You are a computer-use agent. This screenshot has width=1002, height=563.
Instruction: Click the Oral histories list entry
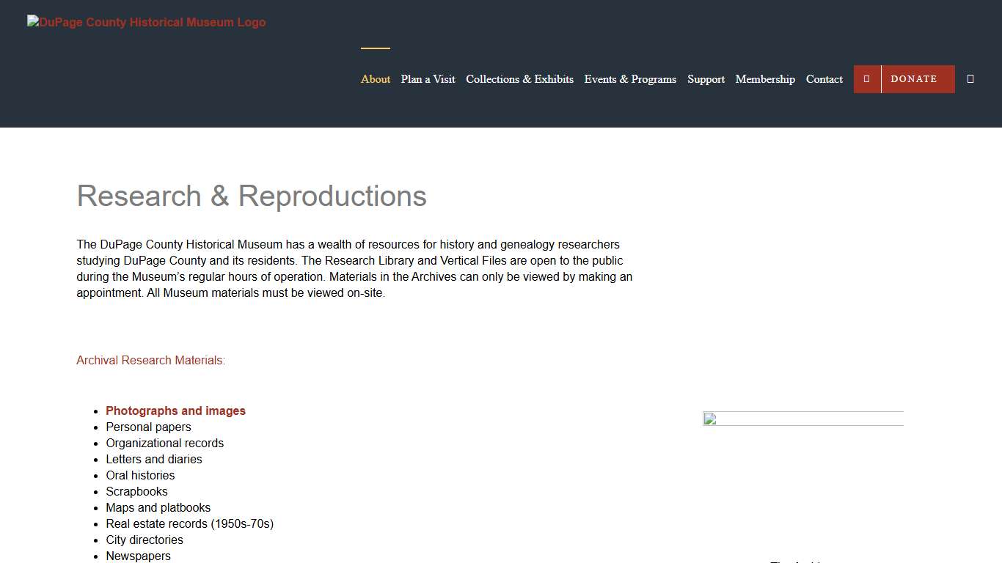(140, 476)
